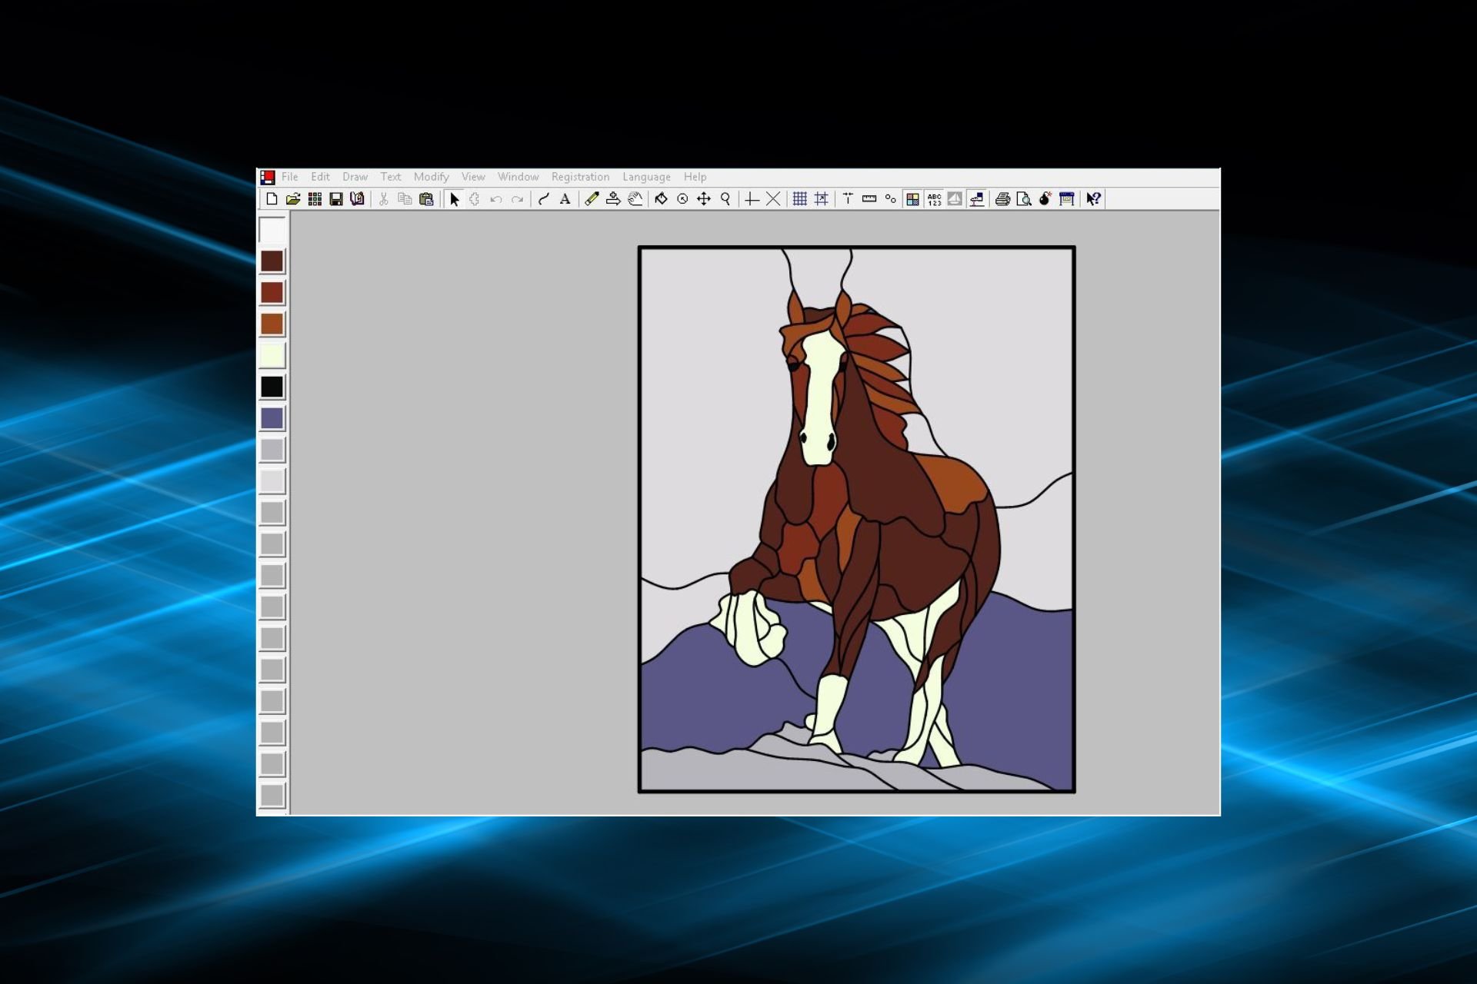Image resolution: width=1477 pixels, height=984 pixels.
Task: Open the View menu
Action: (473, 177)
